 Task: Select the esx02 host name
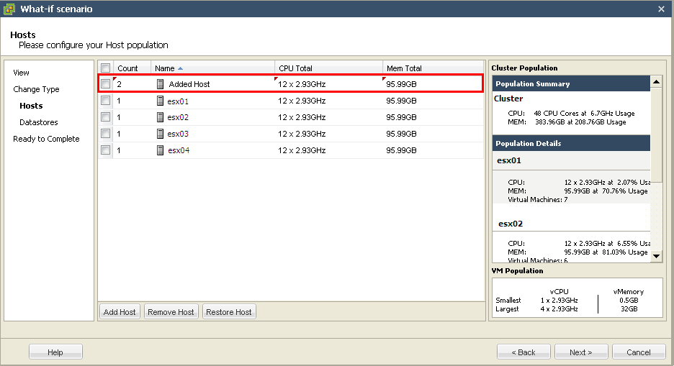pyautogui.click(x=178, y=117)
